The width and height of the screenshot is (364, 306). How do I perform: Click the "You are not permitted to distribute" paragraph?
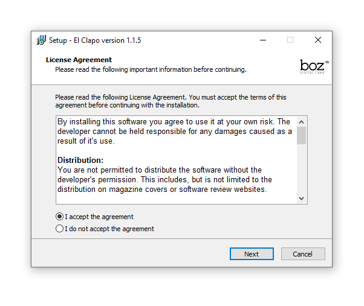click(x=164, y=180)
